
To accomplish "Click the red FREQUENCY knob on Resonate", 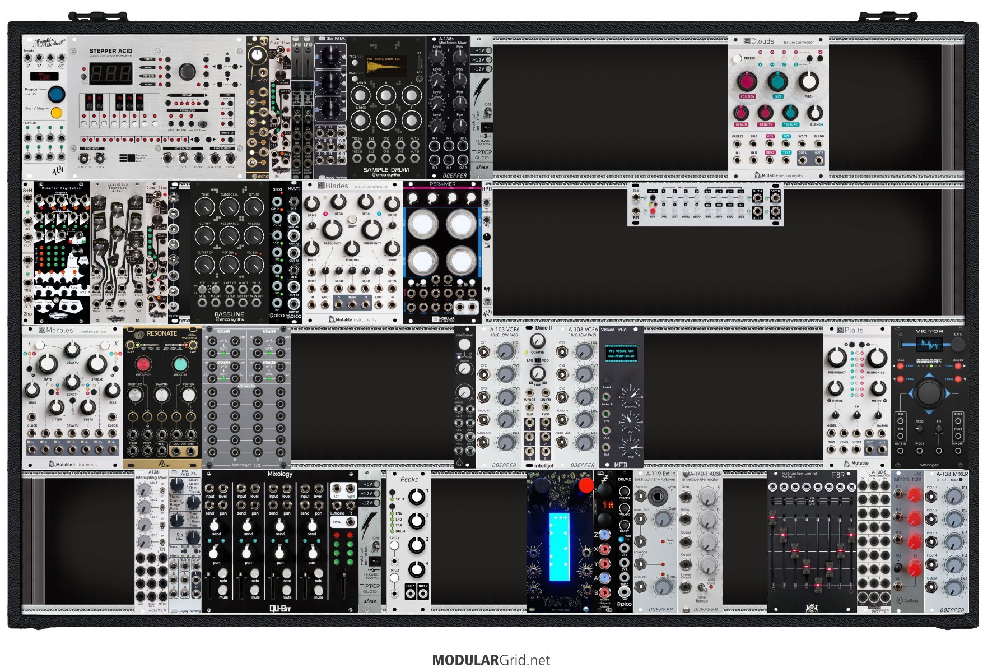I will tap(143, 364).
